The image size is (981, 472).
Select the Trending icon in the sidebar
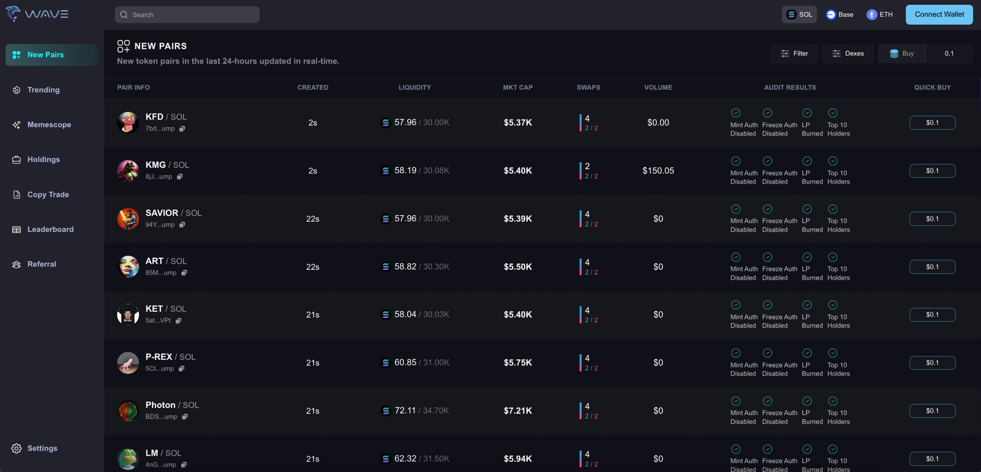coord(44,90)
